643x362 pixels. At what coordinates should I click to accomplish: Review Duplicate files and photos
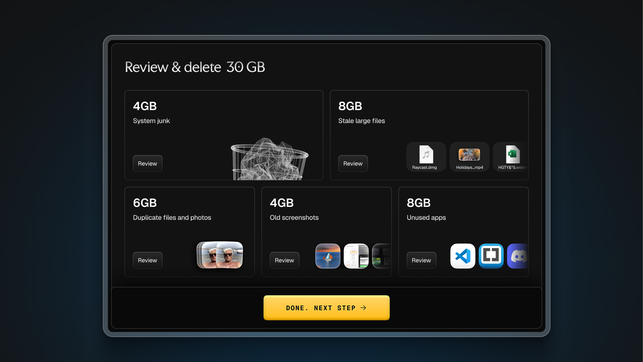147,260
